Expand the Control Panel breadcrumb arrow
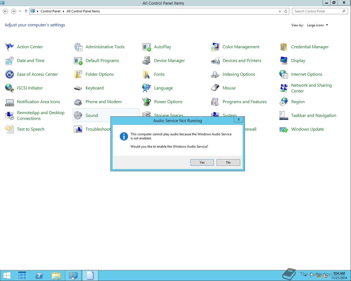This screenshot has width=351, height=281. [63, 11]
